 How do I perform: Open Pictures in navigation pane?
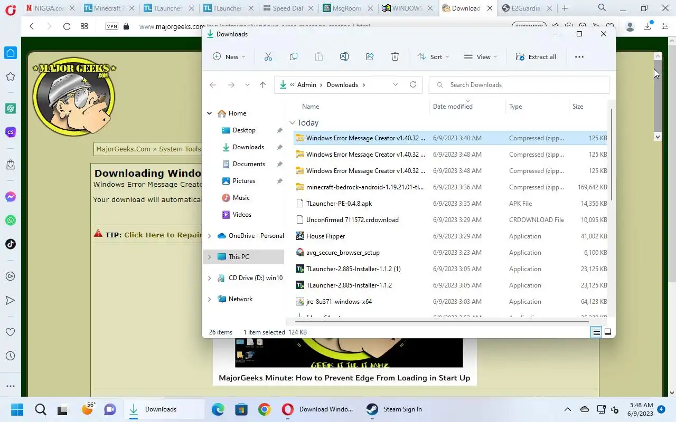[244, 181]
